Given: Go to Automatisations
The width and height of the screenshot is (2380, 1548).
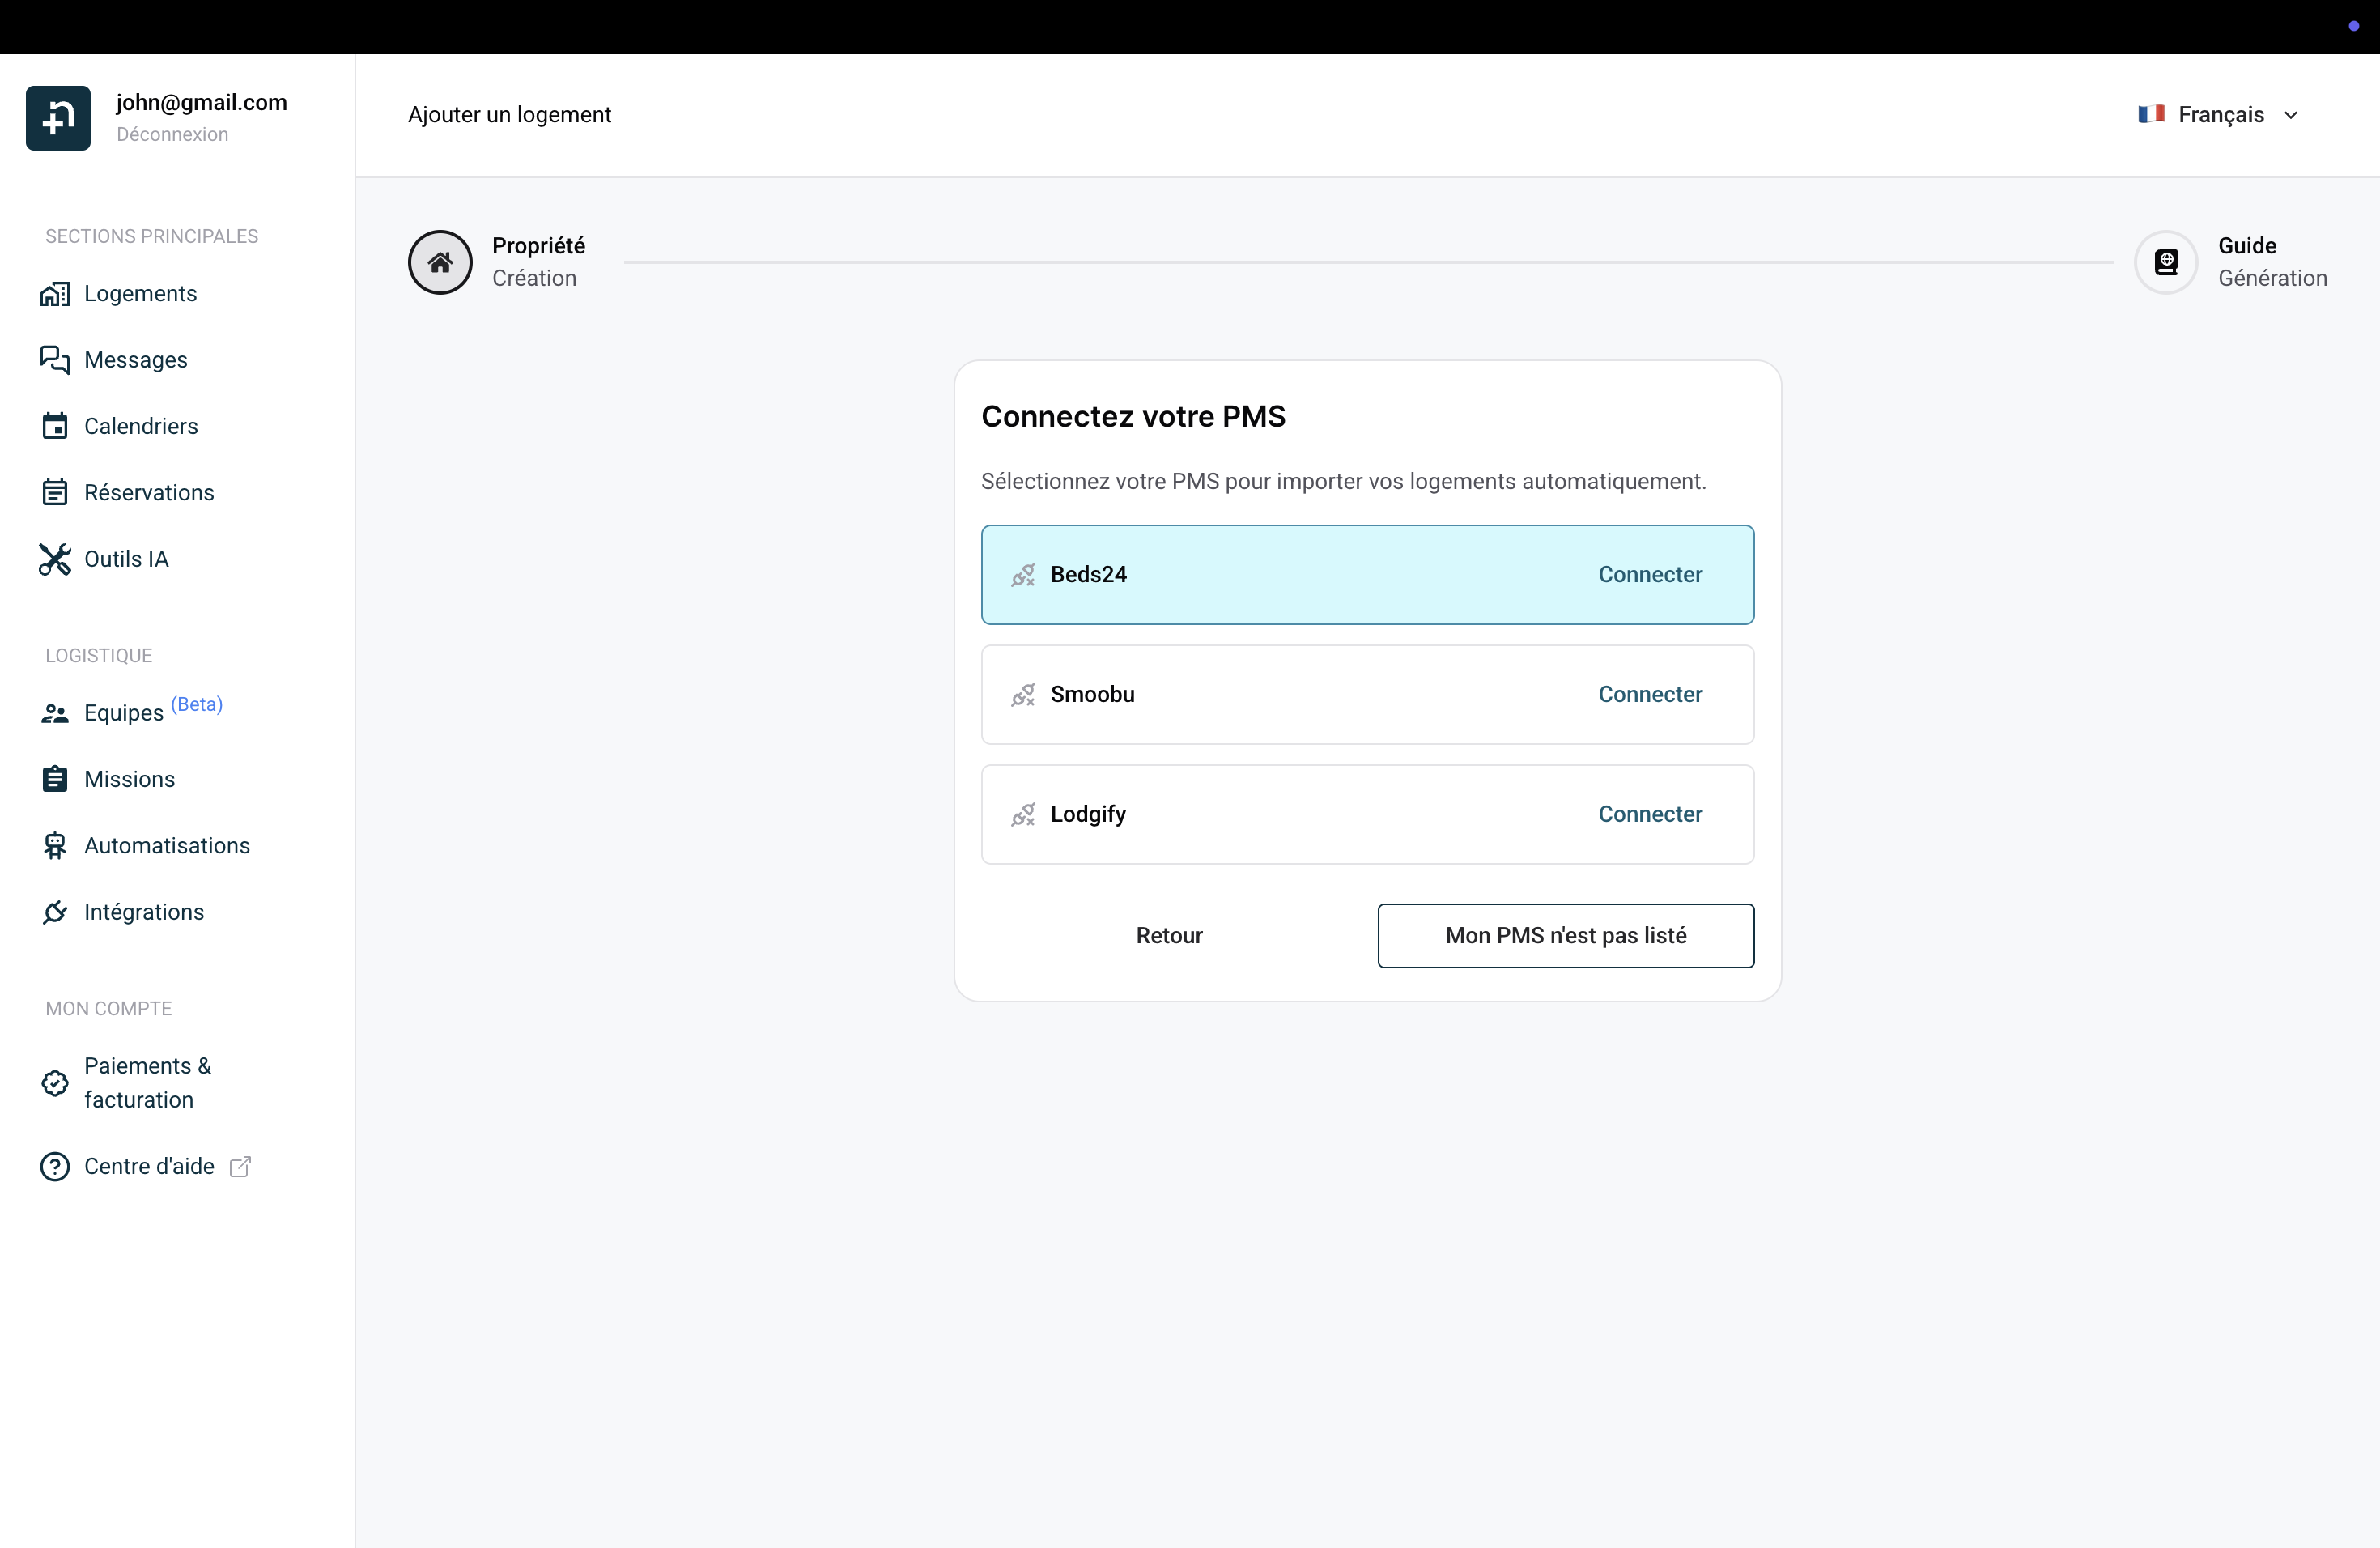Looking at the screenshot, I should click(167, 846).
